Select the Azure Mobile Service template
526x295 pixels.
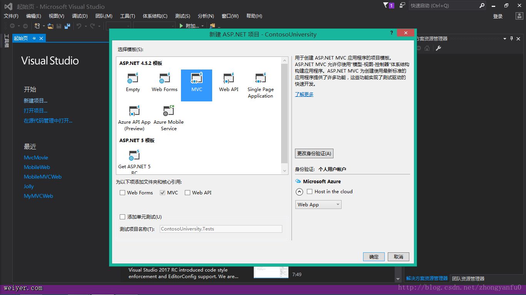[x=169, y=118]
